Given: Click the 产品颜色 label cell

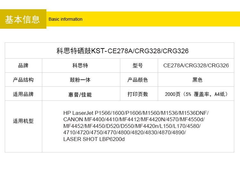Looking at the screenshot, I should pos(138,80).
